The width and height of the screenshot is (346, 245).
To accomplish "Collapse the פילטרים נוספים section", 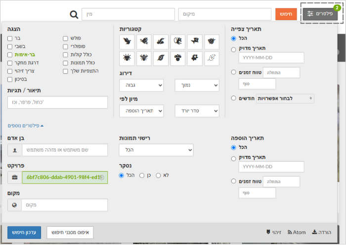I will pyautogui.click(x=26, y=125).
